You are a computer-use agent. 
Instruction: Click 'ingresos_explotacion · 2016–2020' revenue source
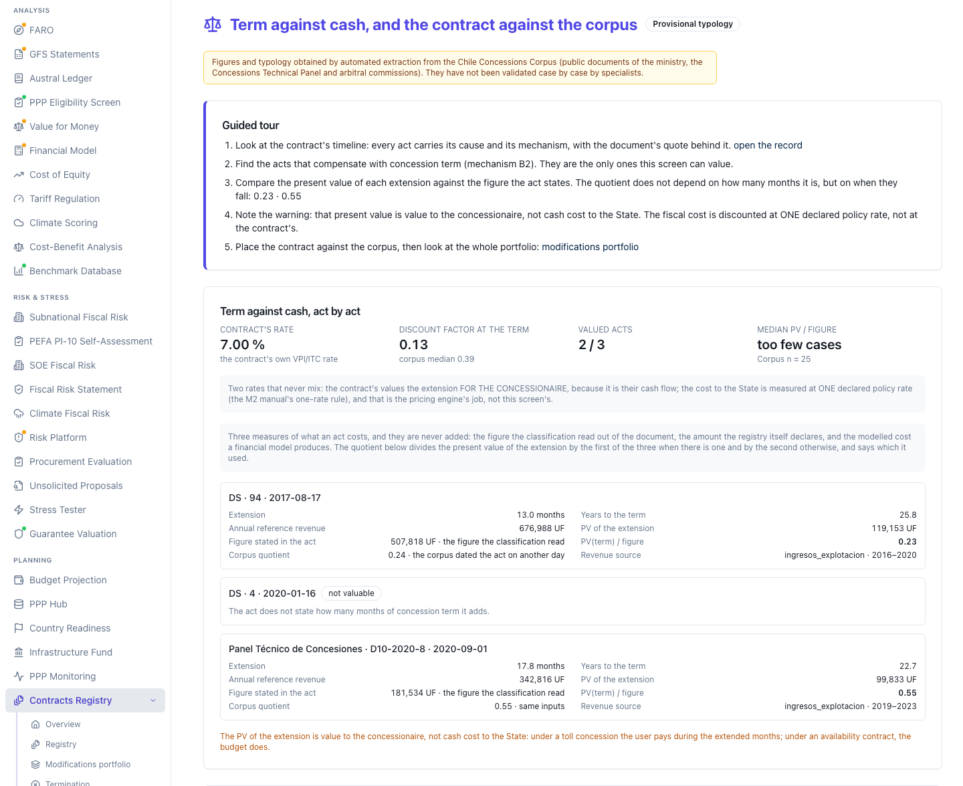(850, 555)
